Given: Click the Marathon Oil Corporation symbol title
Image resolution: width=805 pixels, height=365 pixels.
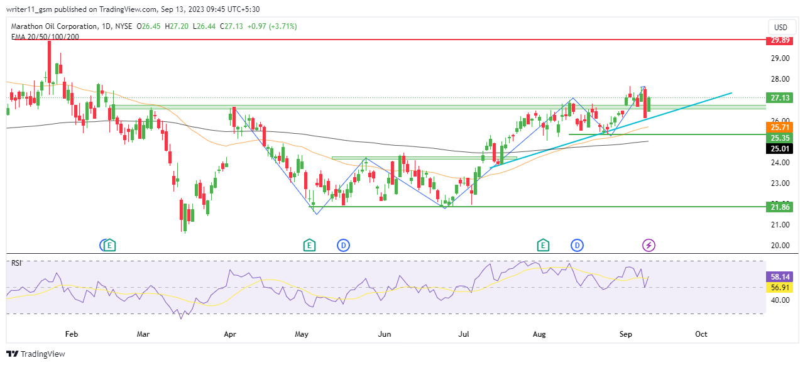Looking at the screenshot, I should 54,26.
